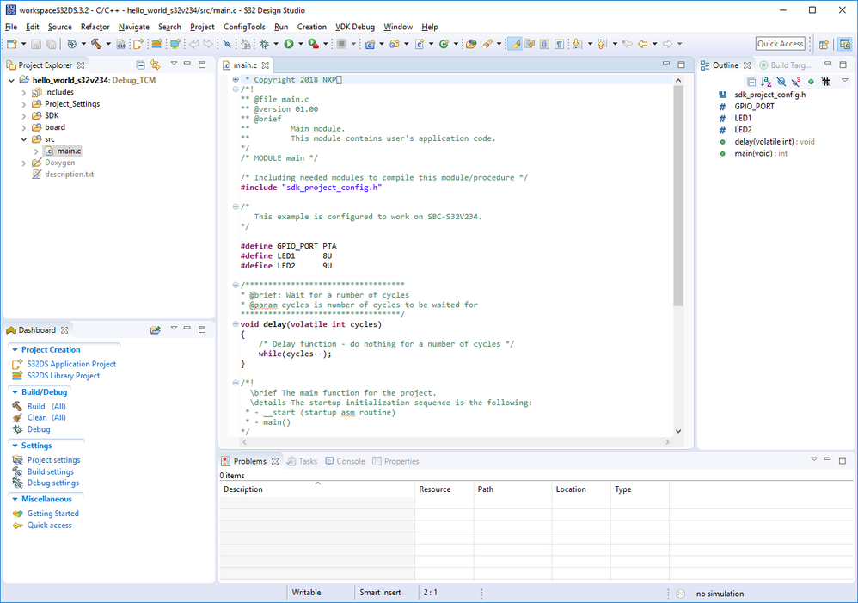Click the Dashboard import project icon
858x603 pixels.
pos(156,330)
